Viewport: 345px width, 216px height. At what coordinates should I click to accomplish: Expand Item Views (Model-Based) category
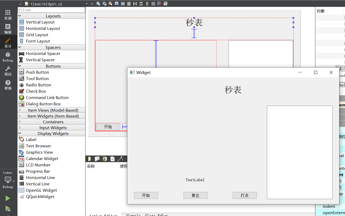[51, 110]
